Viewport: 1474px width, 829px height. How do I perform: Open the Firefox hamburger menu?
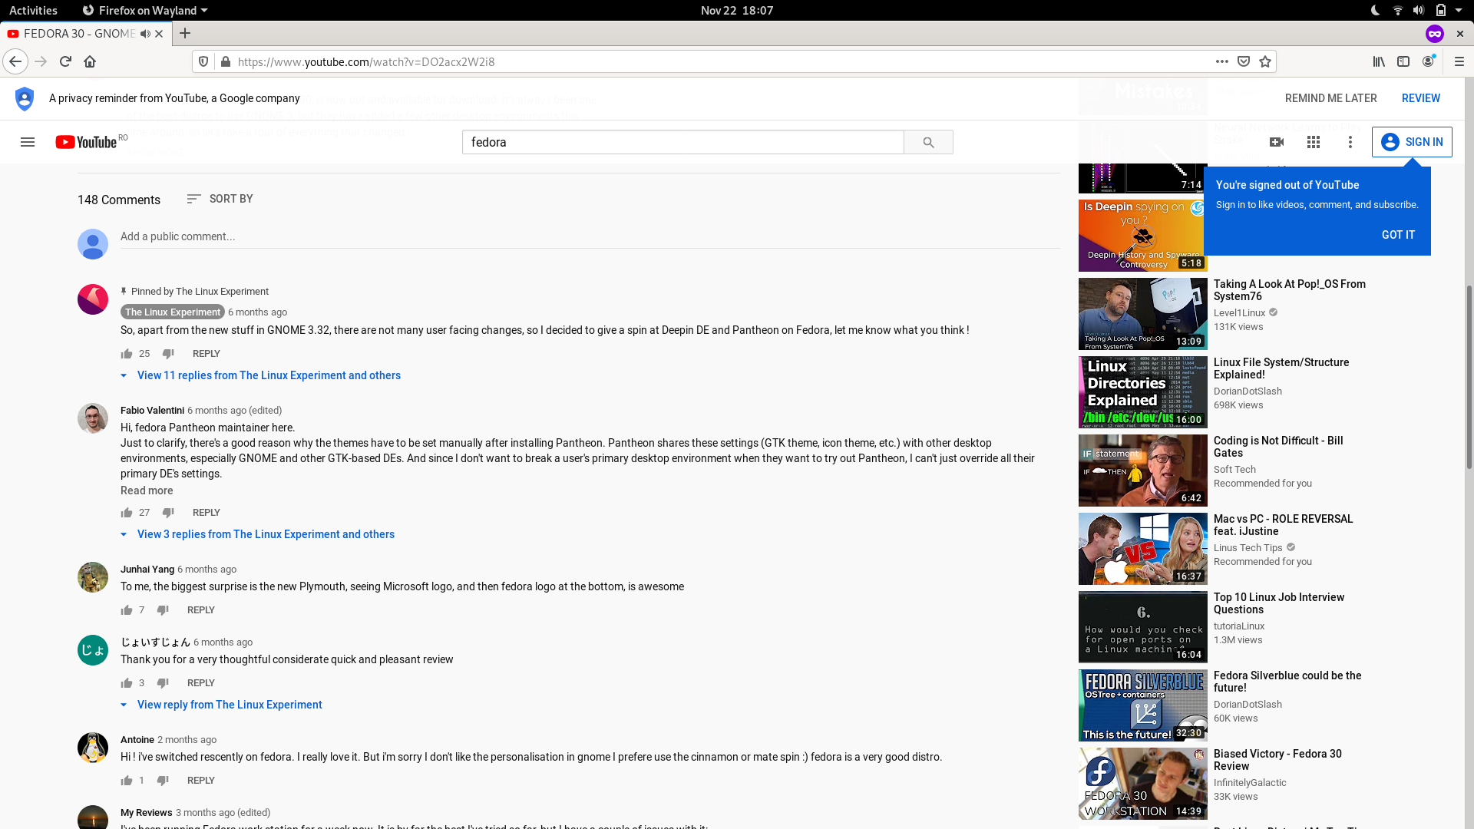pyautogui.click(x=1459, y=61)
